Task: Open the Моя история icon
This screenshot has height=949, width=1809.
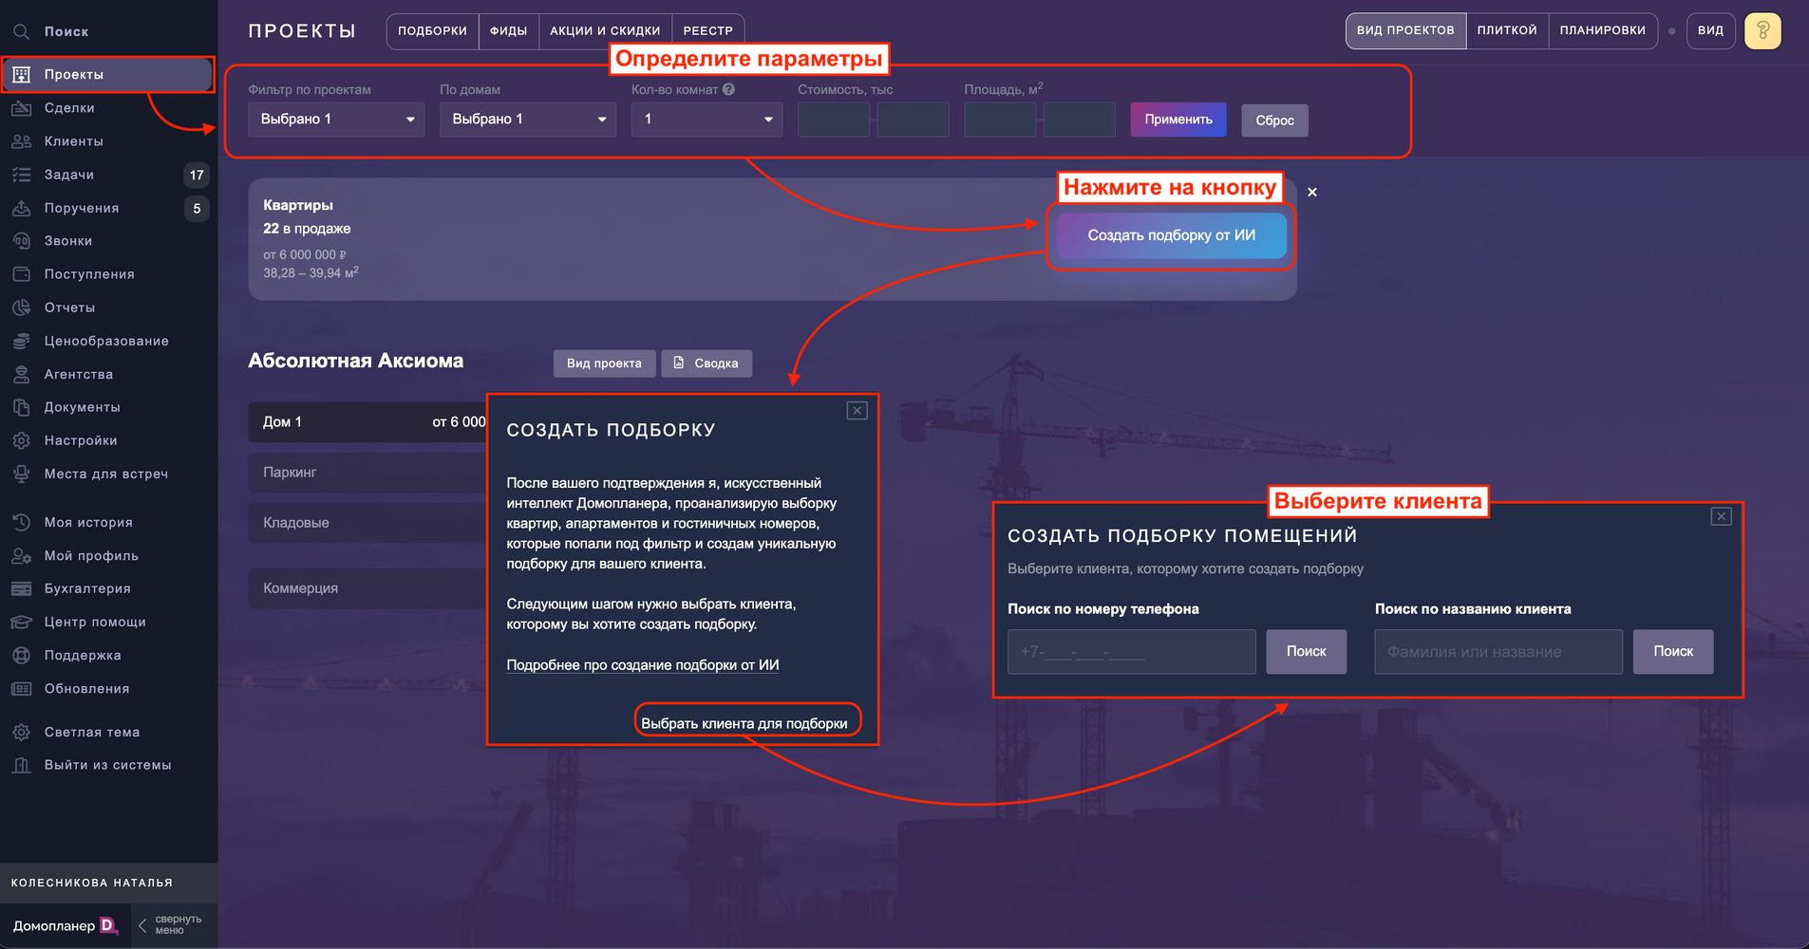Action: [21, 522]
